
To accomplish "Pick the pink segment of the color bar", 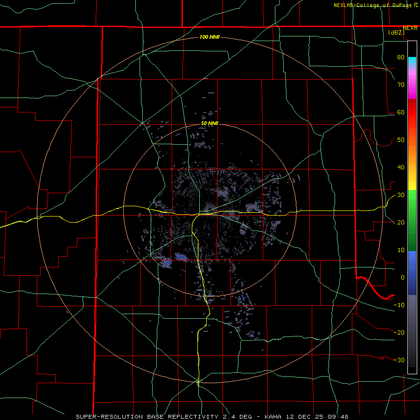I will (x=412, y=83).
